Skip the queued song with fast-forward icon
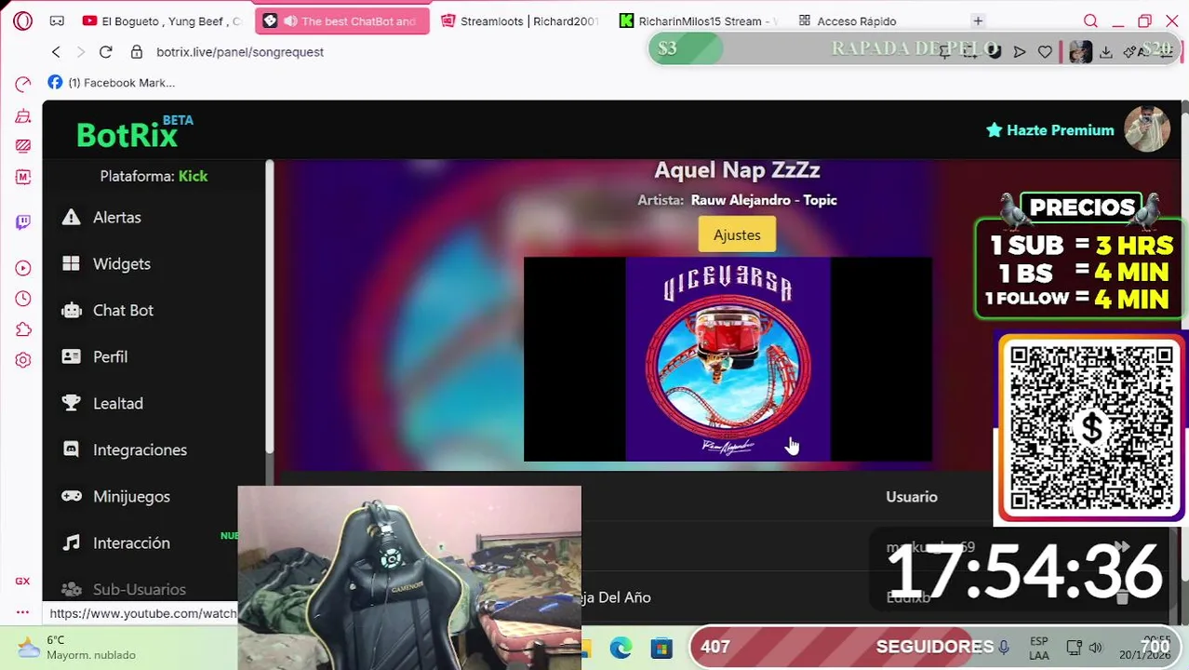The height and width of the screenshot is (670, 1189). click(x=1122, y=547)
